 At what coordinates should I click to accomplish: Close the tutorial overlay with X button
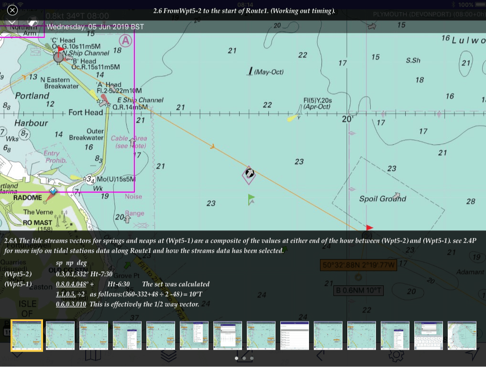coord(12,10)
